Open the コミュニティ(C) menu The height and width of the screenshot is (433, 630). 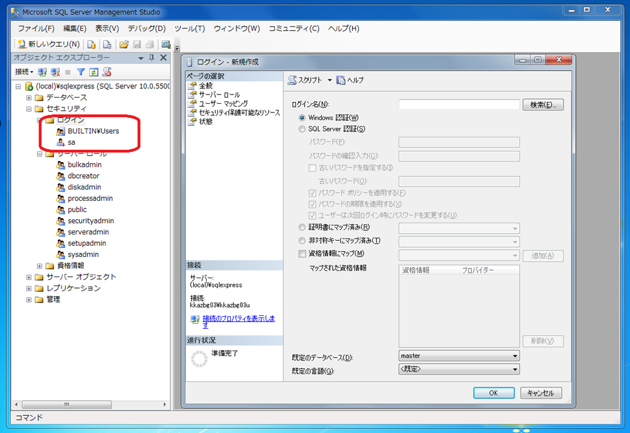(x=294, y=28)
